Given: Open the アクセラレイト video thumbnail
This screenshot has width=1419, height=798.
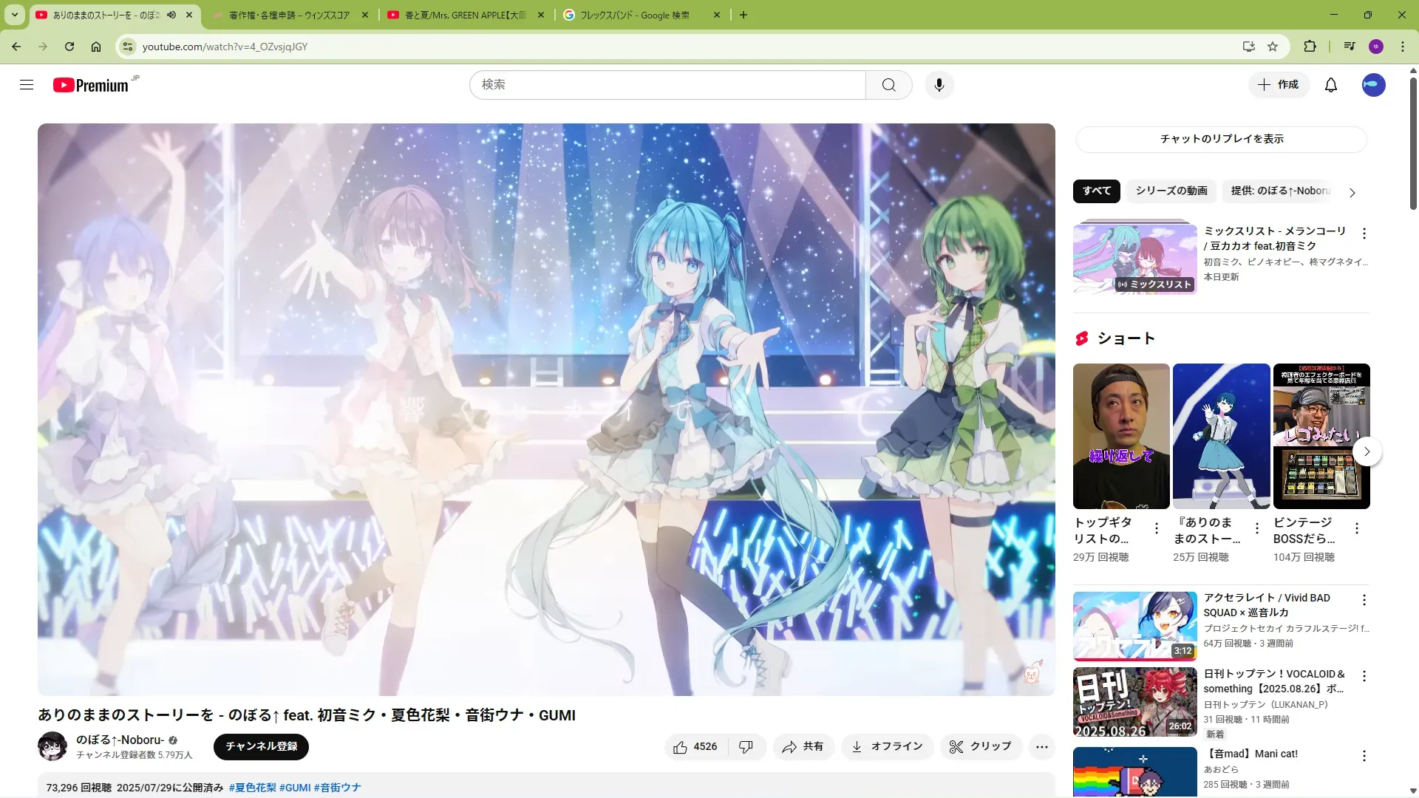Looking at the screenshot, I should pos(1134,626).
